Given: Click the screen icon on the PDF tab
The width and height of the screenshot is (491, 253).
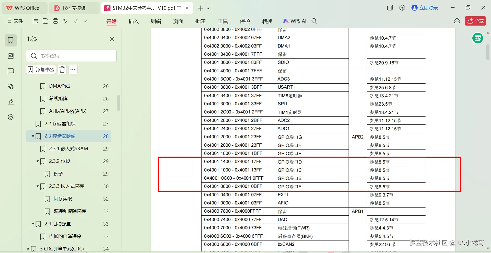Looking at the screenshot, I should [x=179, y=8].
